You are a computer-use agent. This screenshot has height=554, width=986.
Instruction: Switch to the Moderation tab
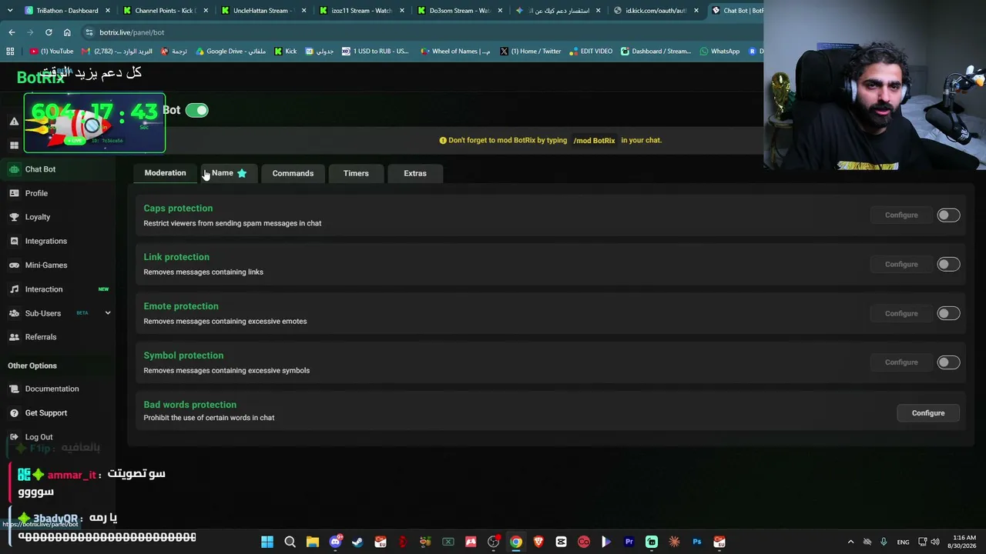[x=165, y=173]
